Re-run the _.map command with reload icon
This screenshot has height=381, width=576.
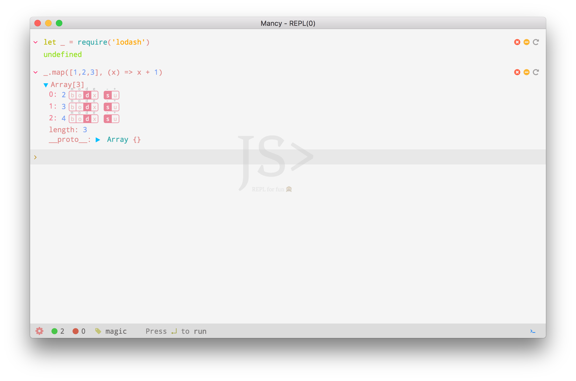[x=536, y=72]
